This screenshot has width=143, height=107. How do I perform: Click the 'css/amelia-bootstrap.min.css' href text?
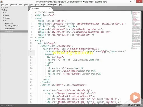point(92,32)
